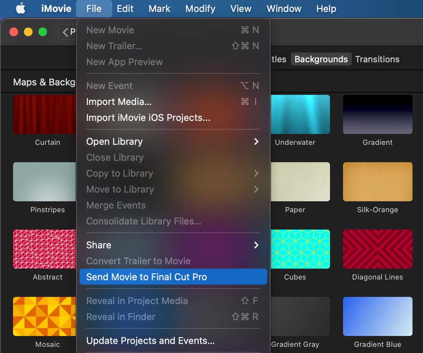Select the Pinstripes background thumbnail
The height and width of the screenshot is (353, 423).
(x=45, y=182)
